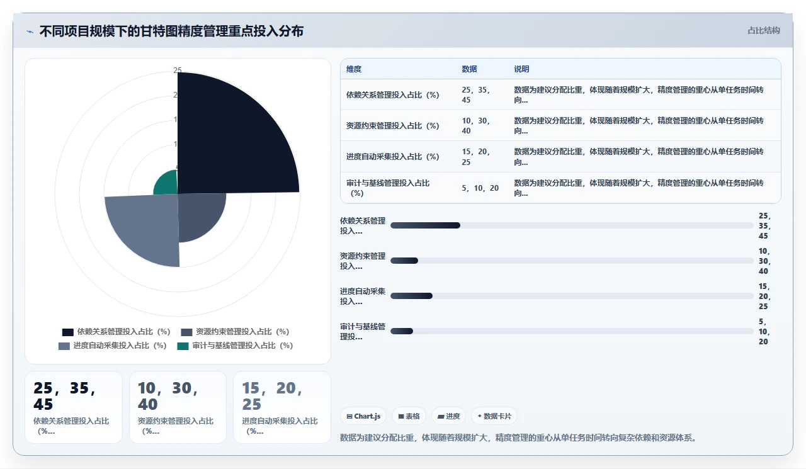This screenshot has width=806, height=469.
Task: Click the 进度 tag button
Action: click(449, 416)
